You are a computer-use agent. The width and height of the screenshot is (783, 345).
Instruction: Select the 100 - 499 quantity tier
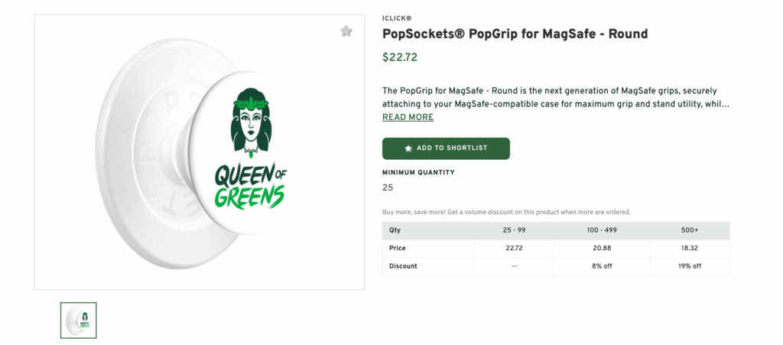point(602,230)
